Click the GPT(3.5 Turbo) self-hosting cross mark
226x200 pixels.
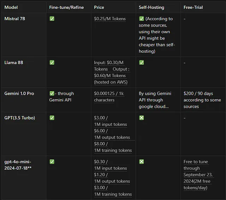(x=141, y=118)
